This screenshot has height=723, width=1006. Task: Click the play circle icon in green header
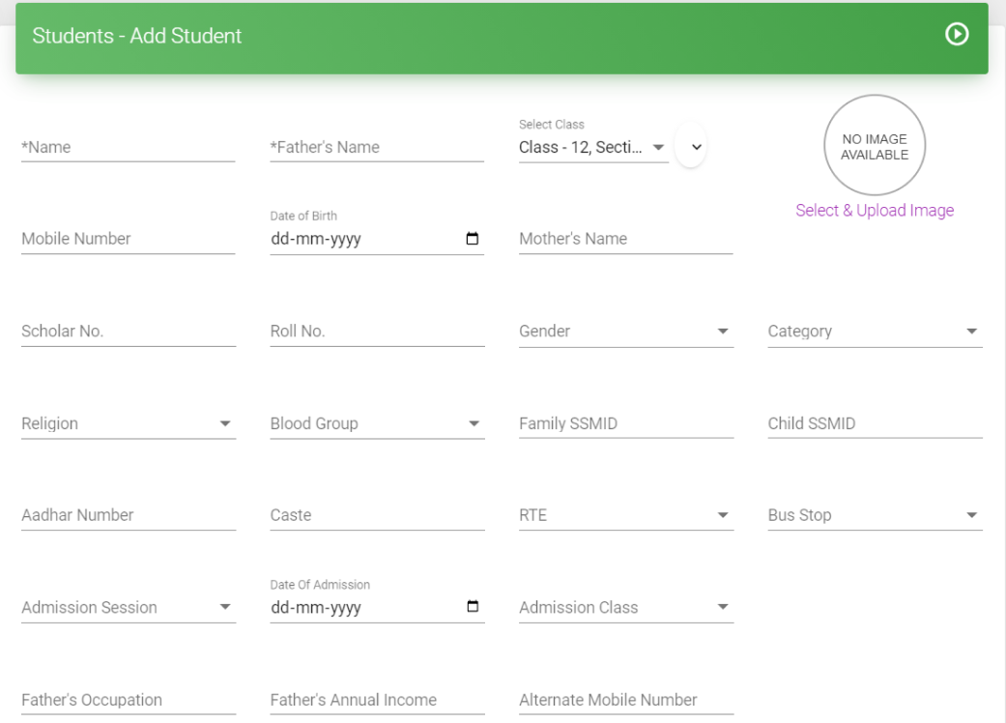[x=957, y=34]
